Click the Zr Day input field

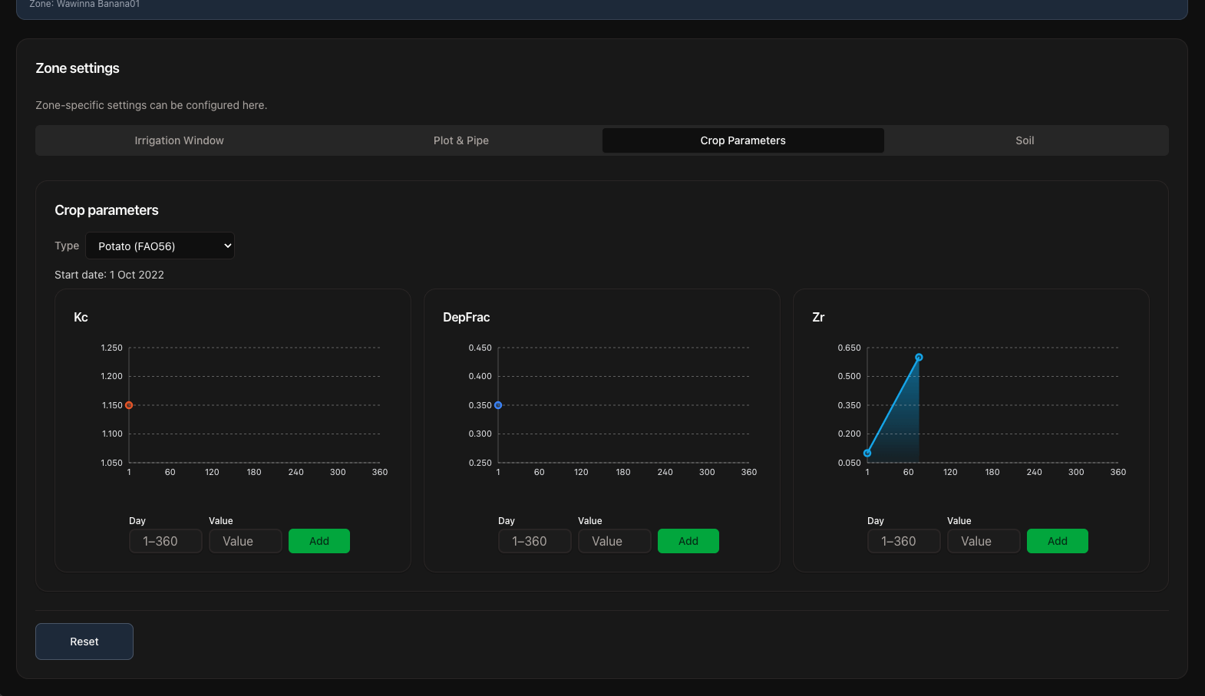click(x=903, y=541)
